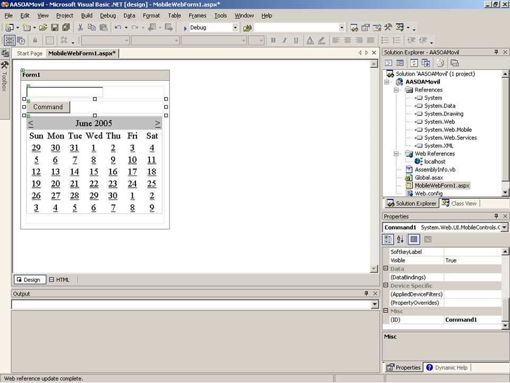Toggle Lock Element padlock button
Viewport: 510px width, 383px height.
tap(35, 40)
